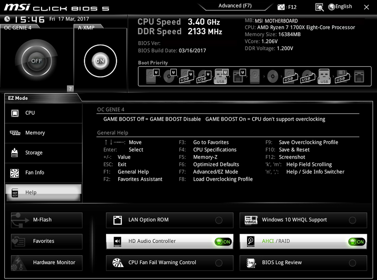Click the search magnifier icon in top bar
Image resolution: width=377 pixels, height=280 pixels.
point(319,7)
